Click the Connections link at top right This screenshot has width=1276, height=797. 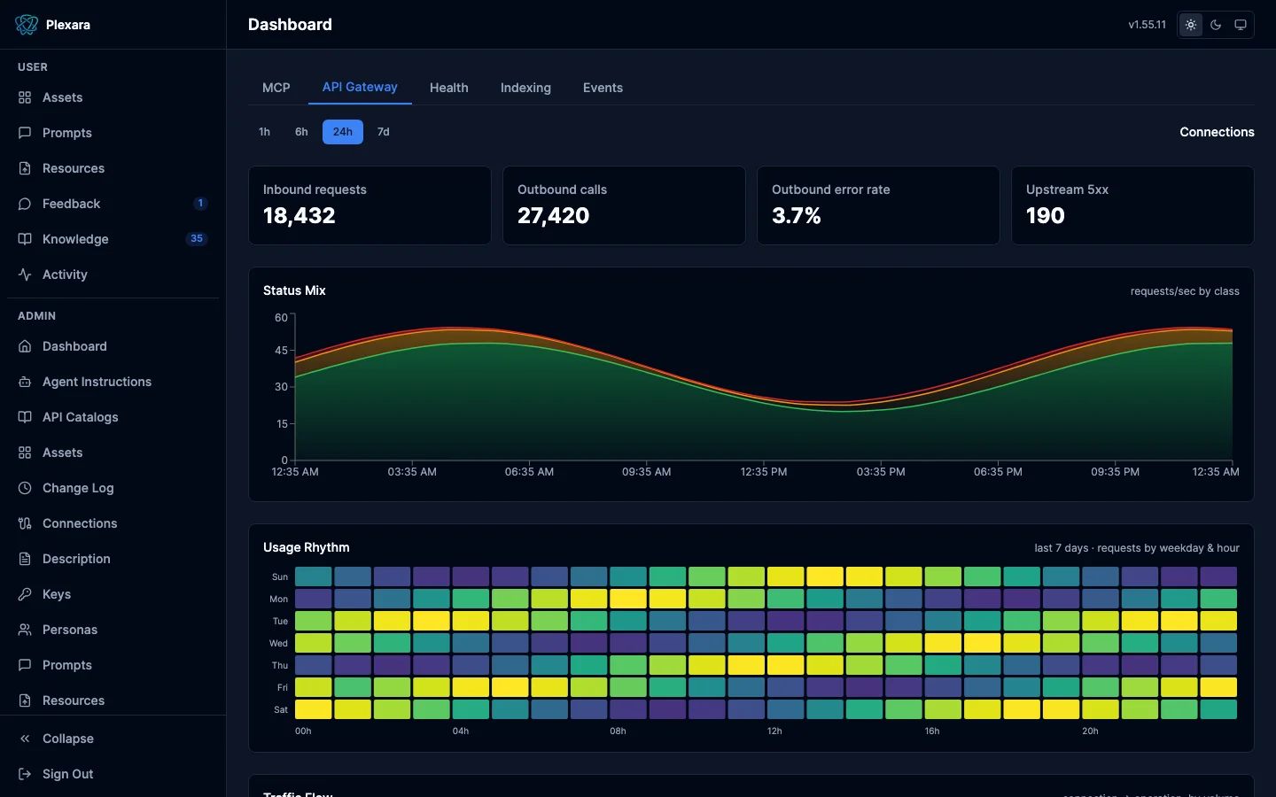click(x=1217, y=132)
